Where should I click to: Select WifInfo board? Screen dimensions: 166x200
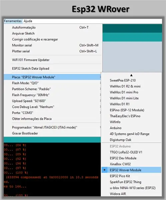click(131, 122)
